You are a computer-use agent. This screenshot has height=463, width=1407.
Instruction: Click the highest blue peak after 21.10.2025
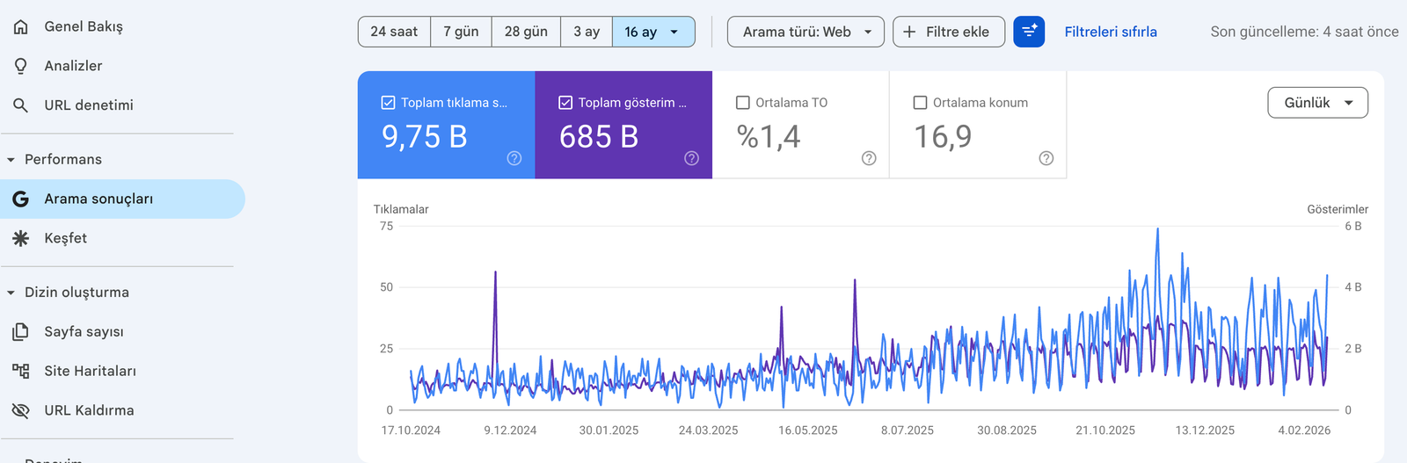(1157, 230)
